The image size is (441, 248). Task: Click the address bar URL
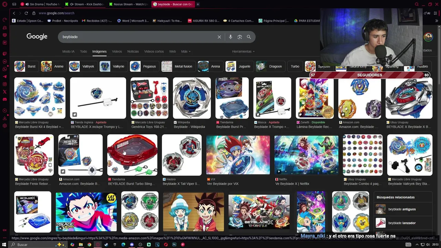click(x=57, y=13)
